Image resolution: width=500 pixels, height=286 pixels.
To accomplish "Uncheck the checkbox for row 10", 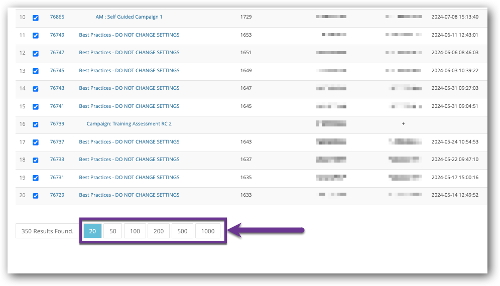I will 36,18.
